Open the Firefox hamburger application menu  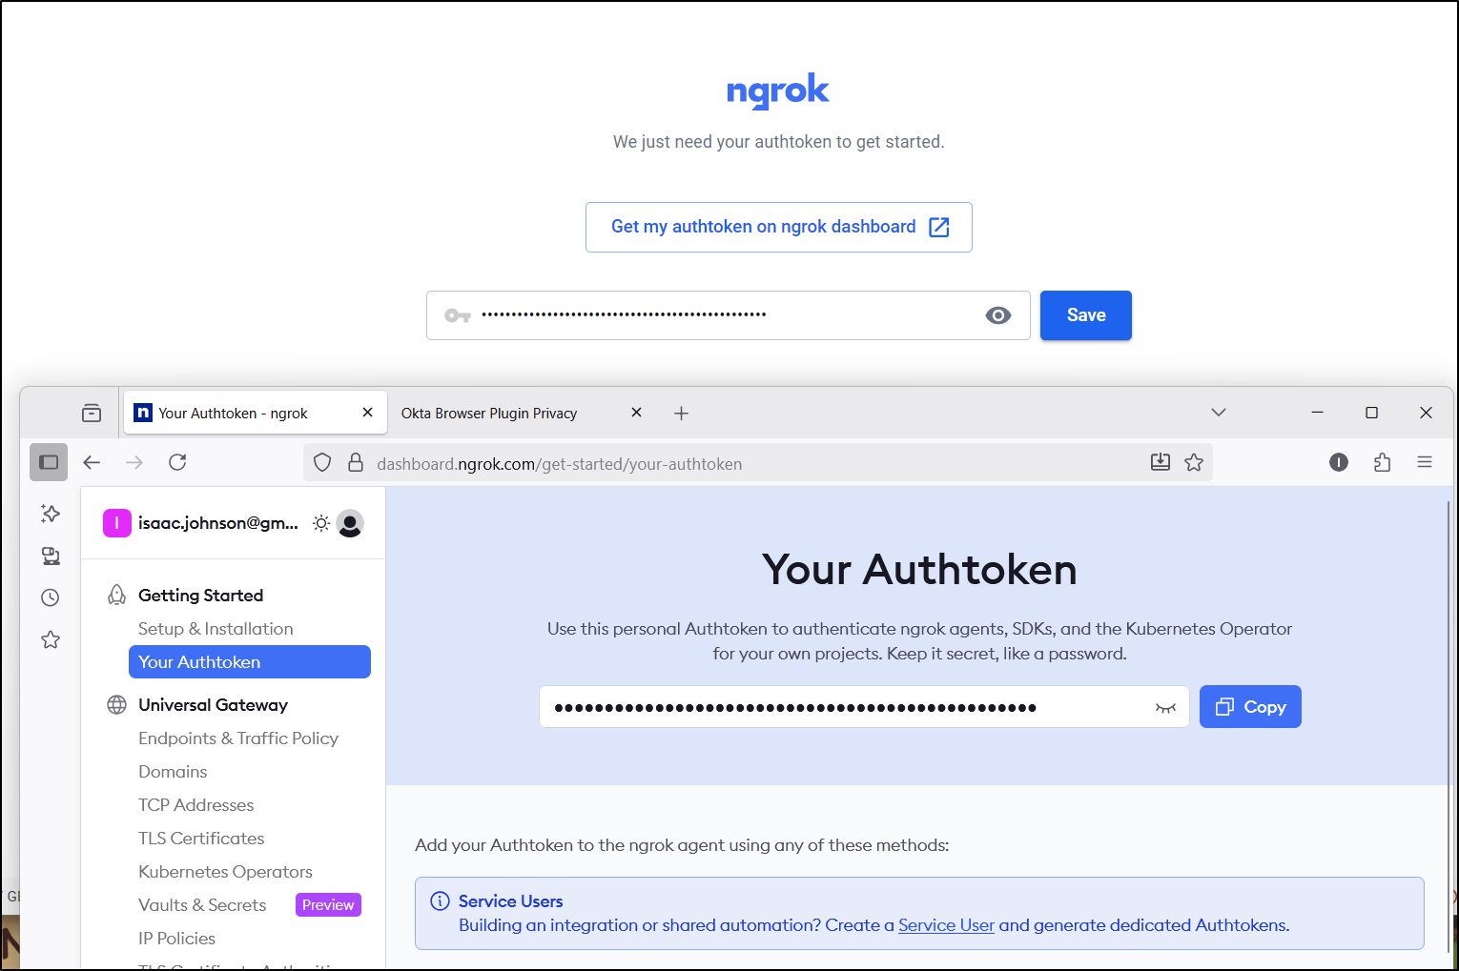point(1425,463)
